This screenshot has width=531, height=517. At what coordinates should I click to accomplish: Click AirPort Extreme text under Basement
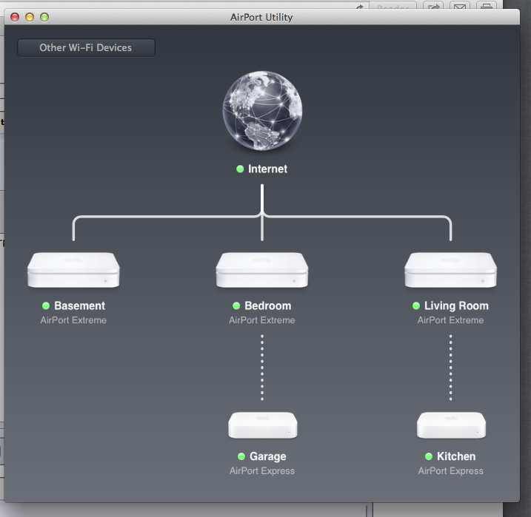click(73, 320)
